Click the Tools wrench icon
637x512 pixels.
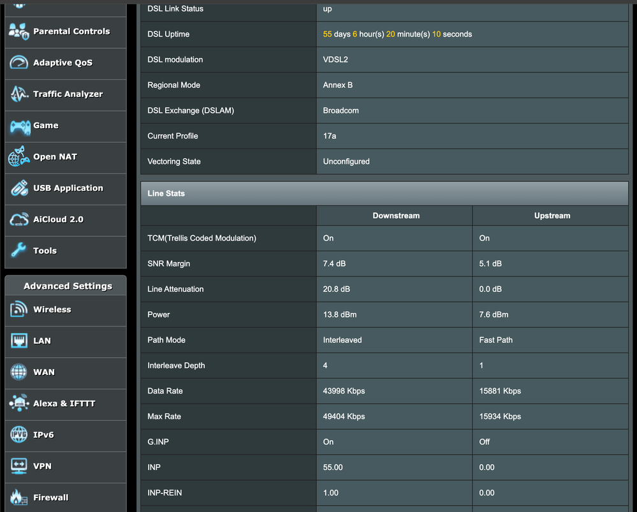click(19, 251)
